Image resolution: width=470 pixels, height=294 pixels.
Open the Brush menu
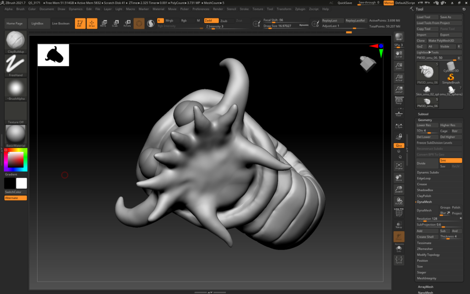point(20,9)
